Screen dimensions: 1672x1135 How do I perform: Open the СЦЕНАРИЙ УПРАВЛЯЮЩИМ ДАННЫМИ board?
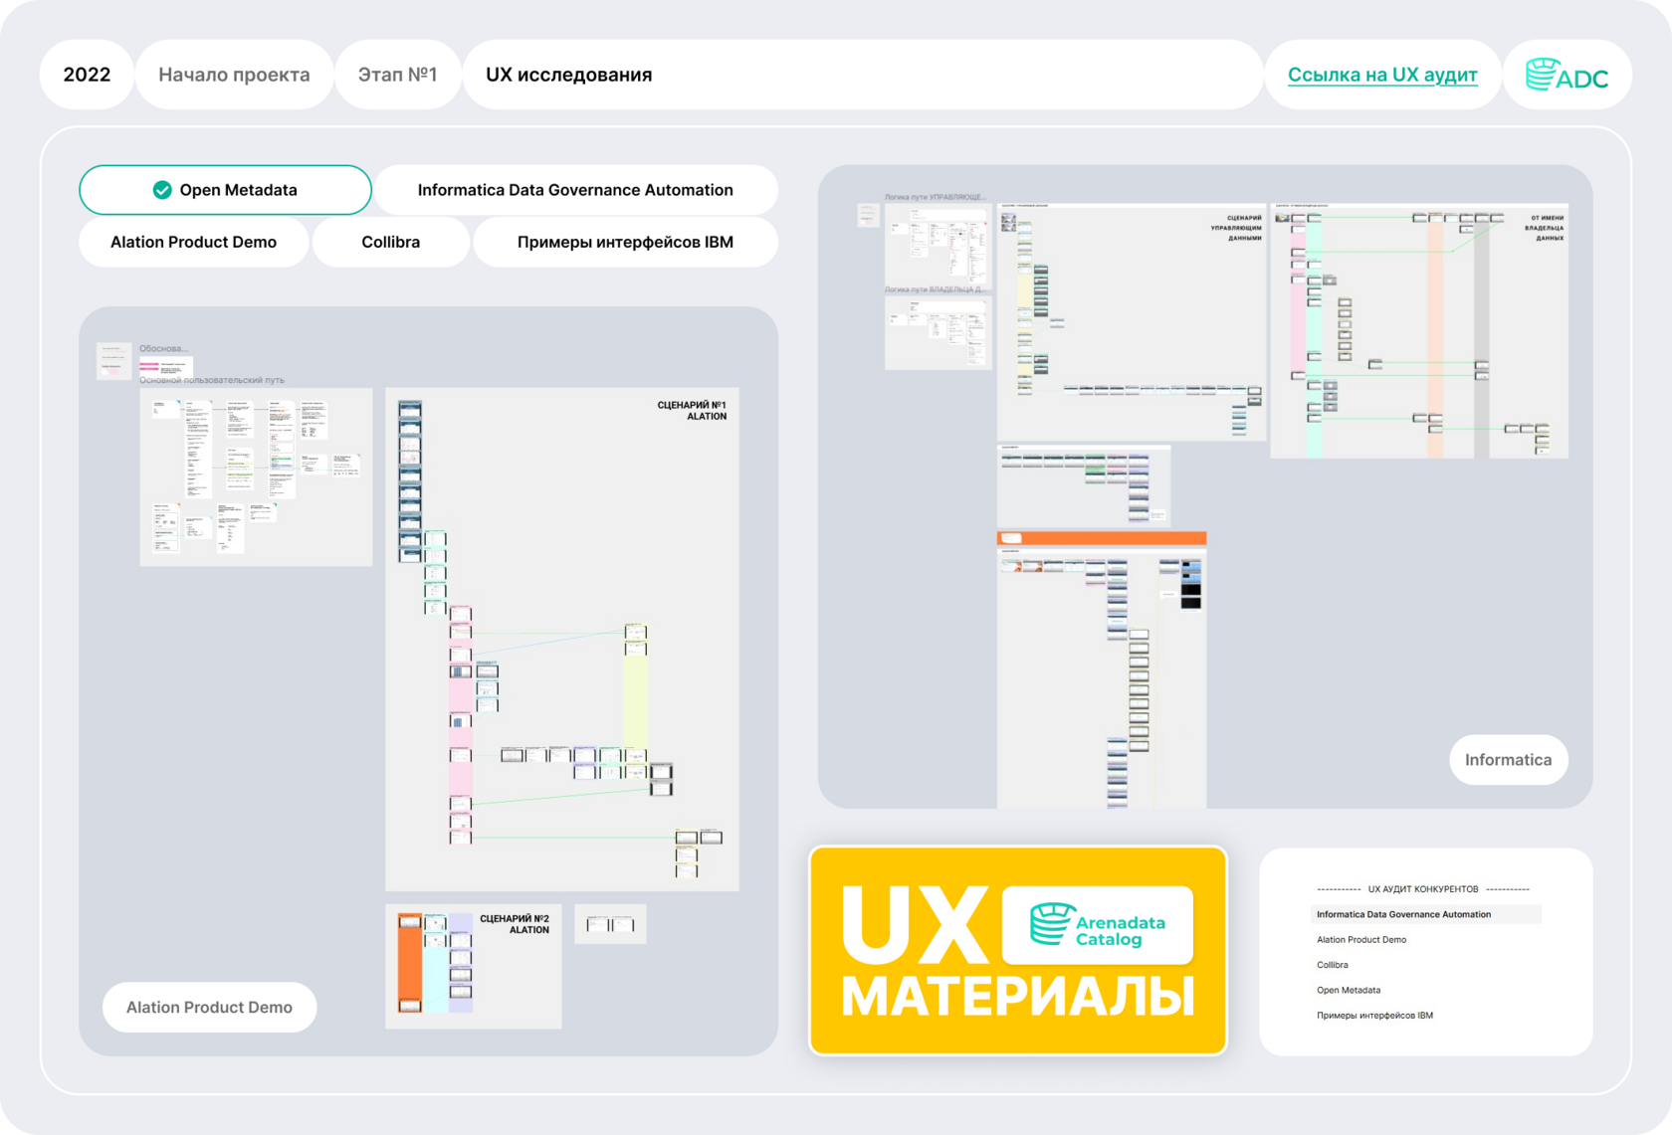click(x=1132, y=322)
